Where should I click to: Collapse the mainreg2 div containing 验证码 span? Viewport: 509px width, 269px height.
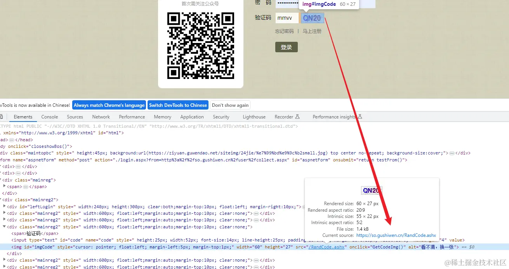tap(4, 227)
